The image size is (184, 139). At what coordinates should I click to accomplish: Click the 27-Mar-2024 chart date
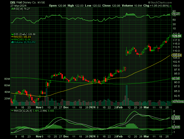click(18, 6)
